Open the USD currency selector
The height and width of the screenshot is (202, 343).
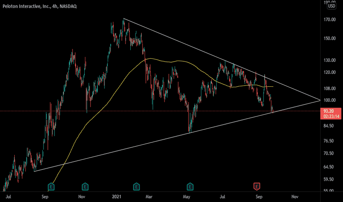(x=331, y=6)
